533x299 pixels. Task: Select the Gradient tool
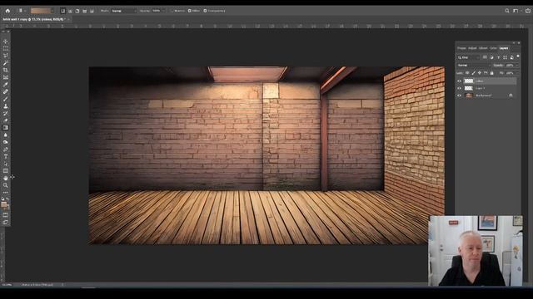pos(6,128)
